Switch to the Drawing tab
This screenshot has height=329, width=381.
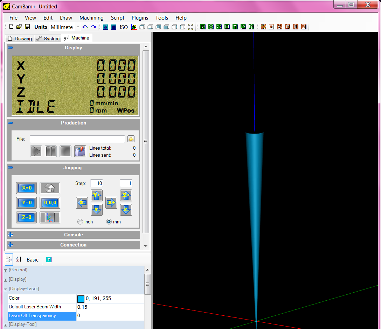20,38
